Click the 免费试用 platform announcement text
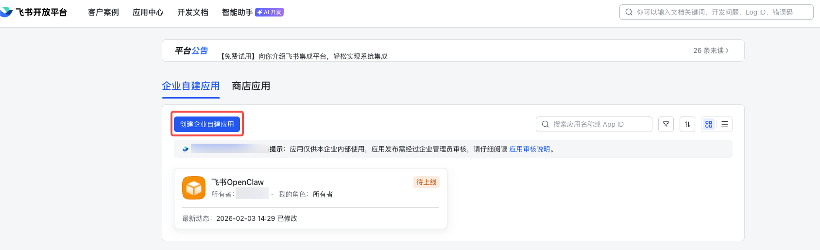 (x=304, y=56)
